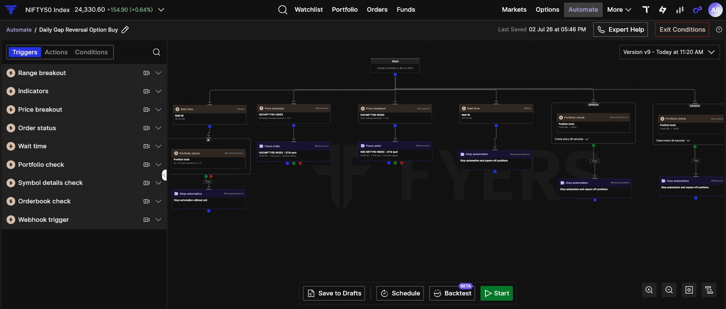Open video tutorial for Price breakout
This screenshot has width=726, height=309.
tap(147, 110)
